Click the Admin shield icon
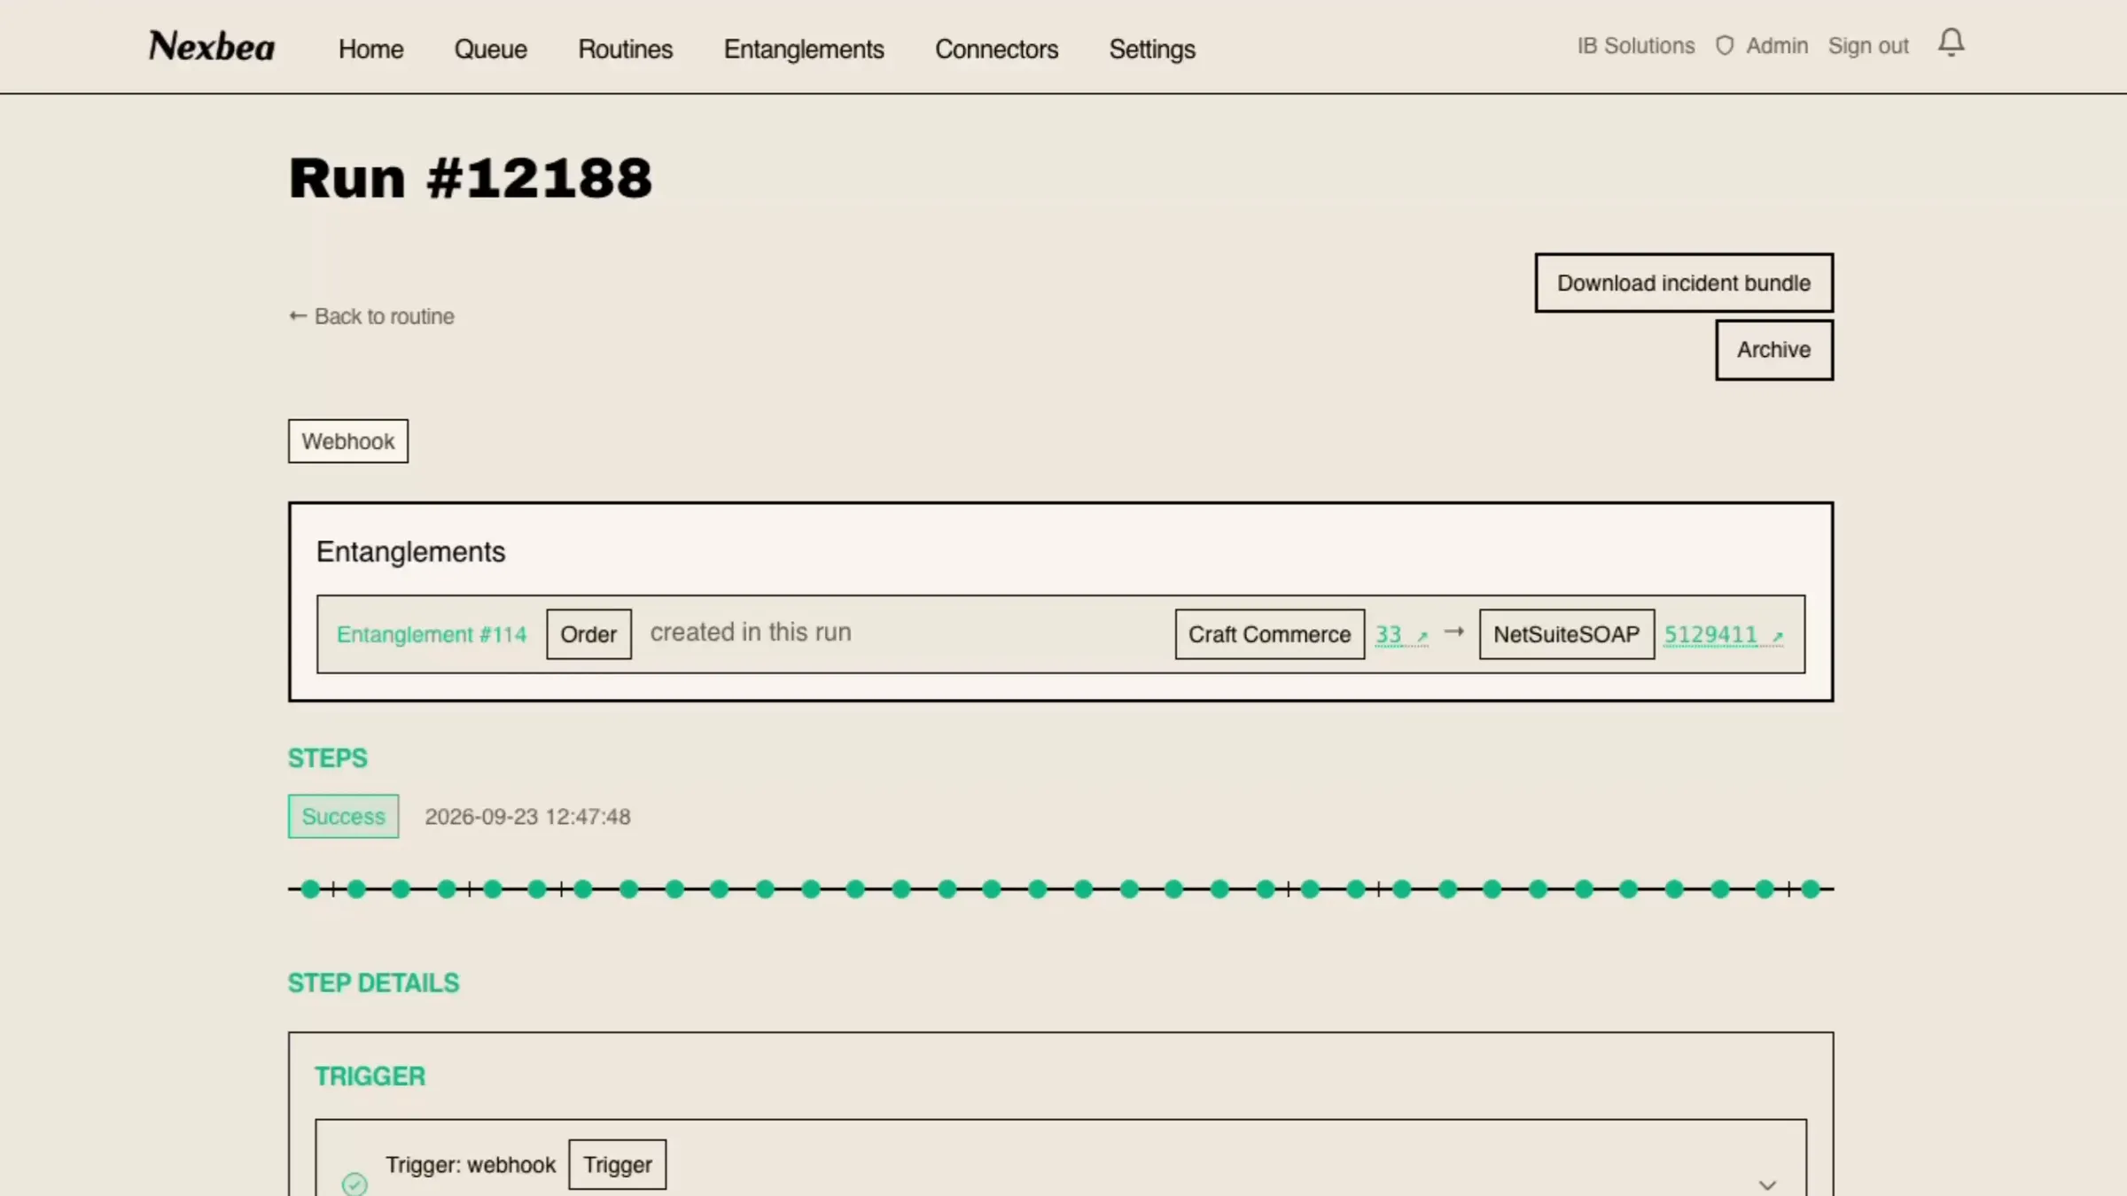2127x1196 pixels. [x=1724, y=45]
